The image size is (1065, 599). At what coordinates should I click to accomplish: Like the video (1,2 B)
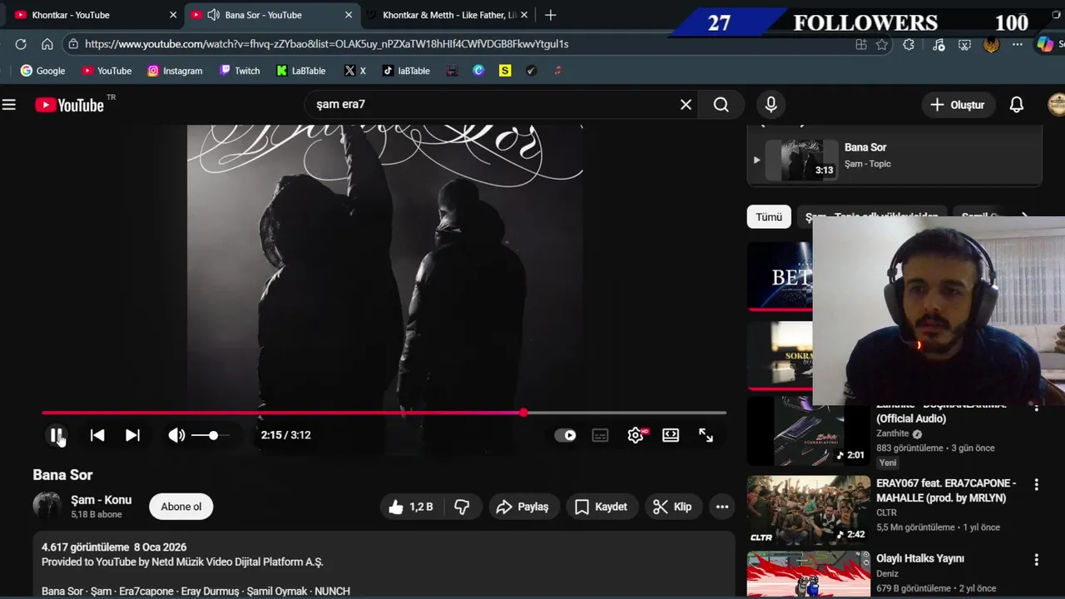point(412,507)
